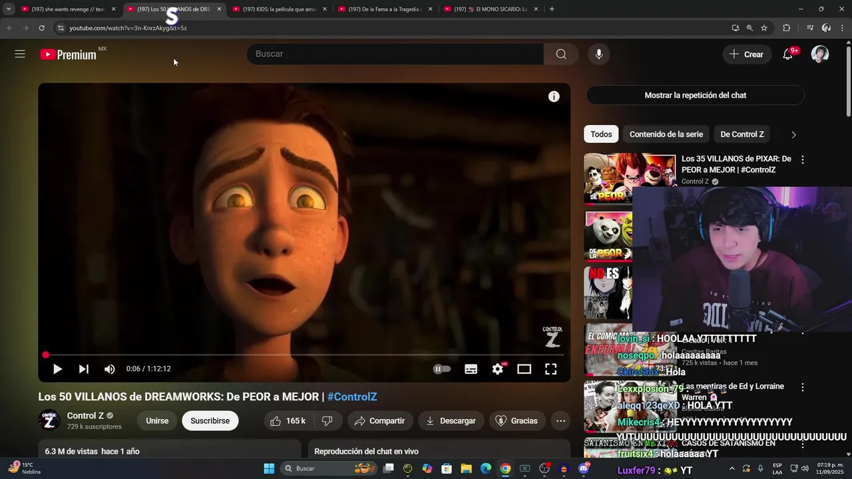Play the video
Screen dimensions: 852x479
pos(57,369)
